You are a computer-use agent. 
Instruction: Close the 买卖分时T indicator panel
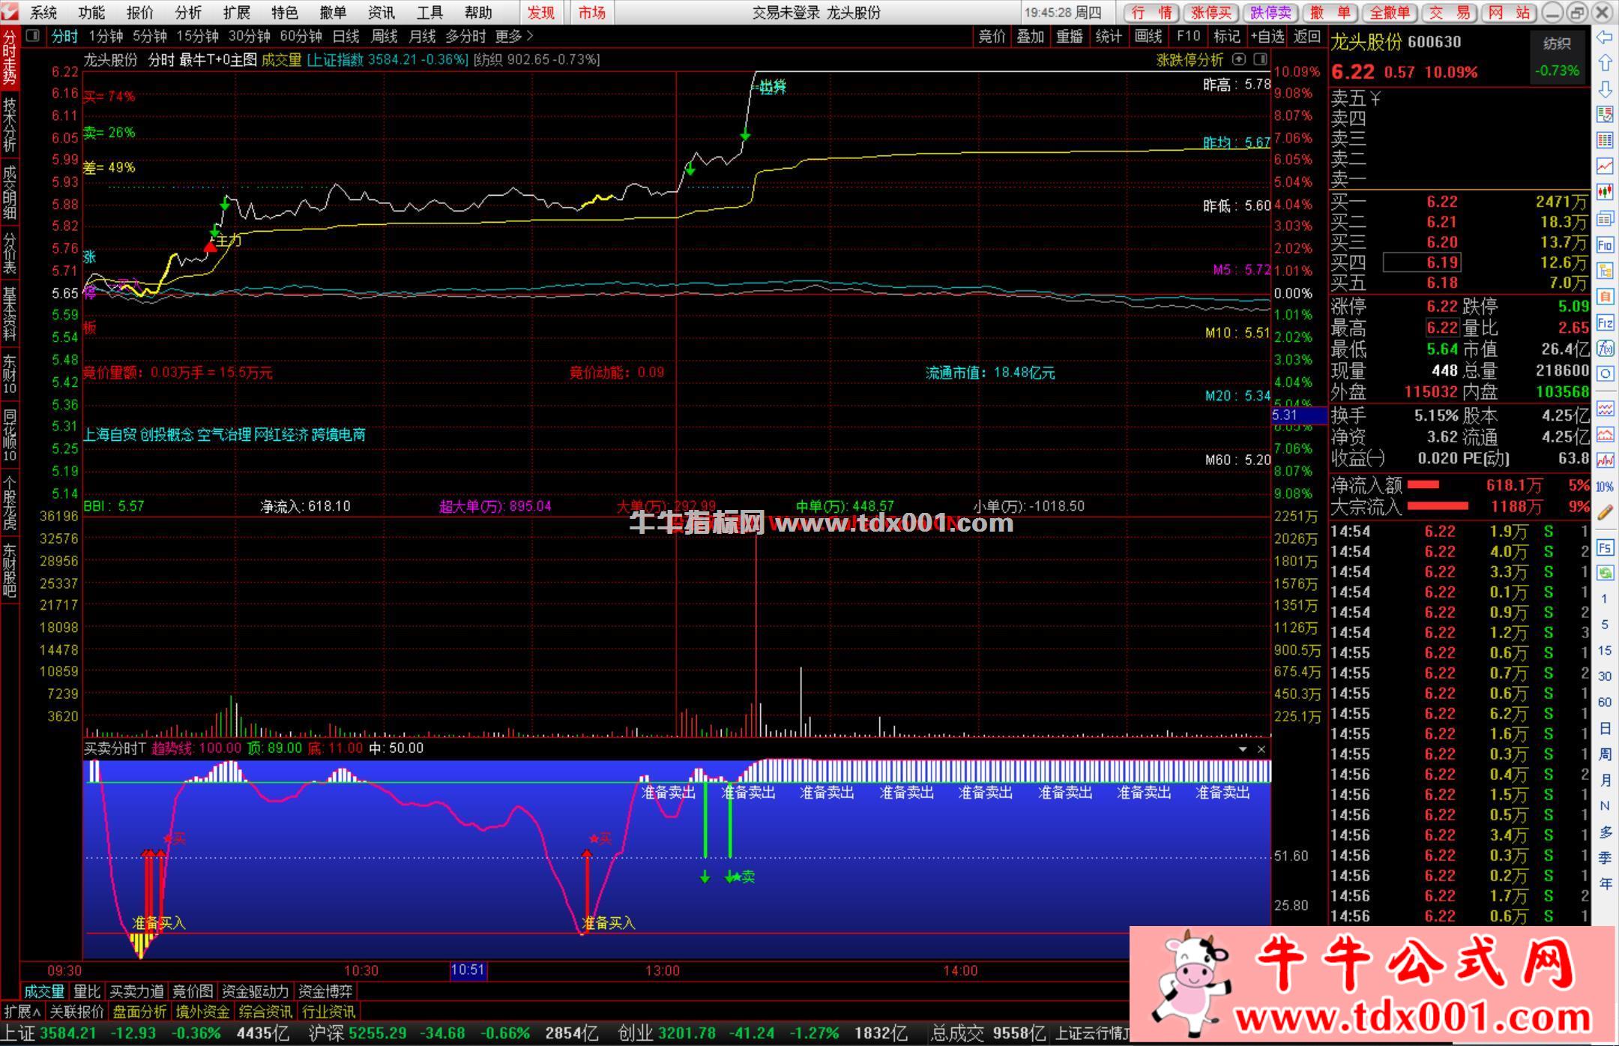pos(1261,749)
